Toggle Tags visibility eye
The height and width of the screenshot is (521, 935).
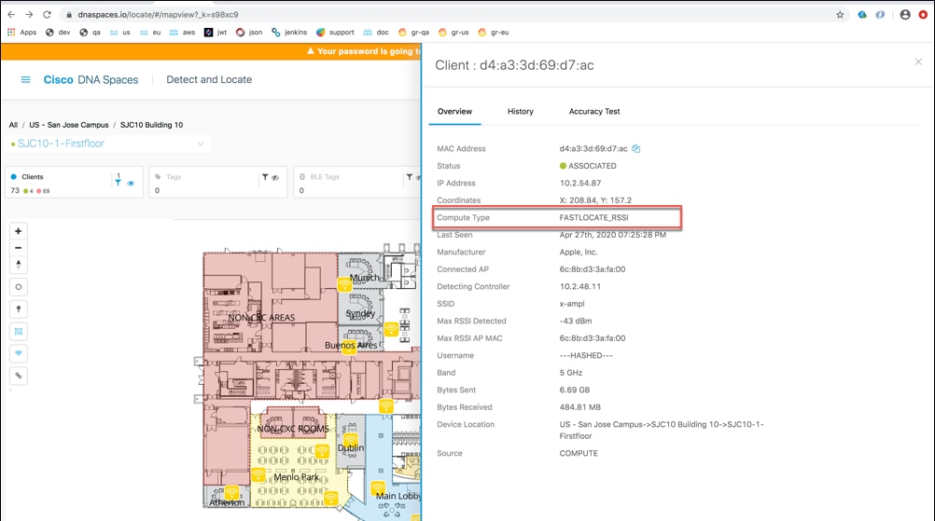[x=275, y=177]
